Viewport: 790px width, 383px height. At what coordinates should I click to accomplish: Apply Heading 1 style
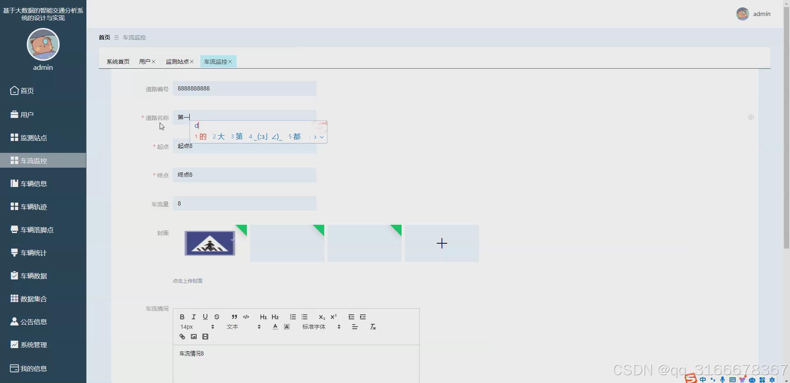point(263,317)
